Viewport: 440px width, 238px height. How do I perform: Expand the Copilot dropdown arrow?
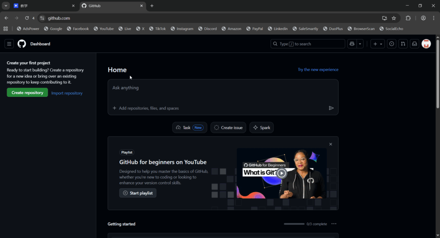click(x=360, y=44)
